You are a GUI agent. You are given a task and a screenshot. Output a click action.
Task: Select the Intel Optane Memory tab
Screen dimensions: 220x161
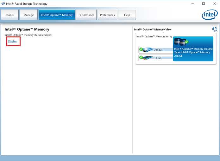[x=57, y=15]
